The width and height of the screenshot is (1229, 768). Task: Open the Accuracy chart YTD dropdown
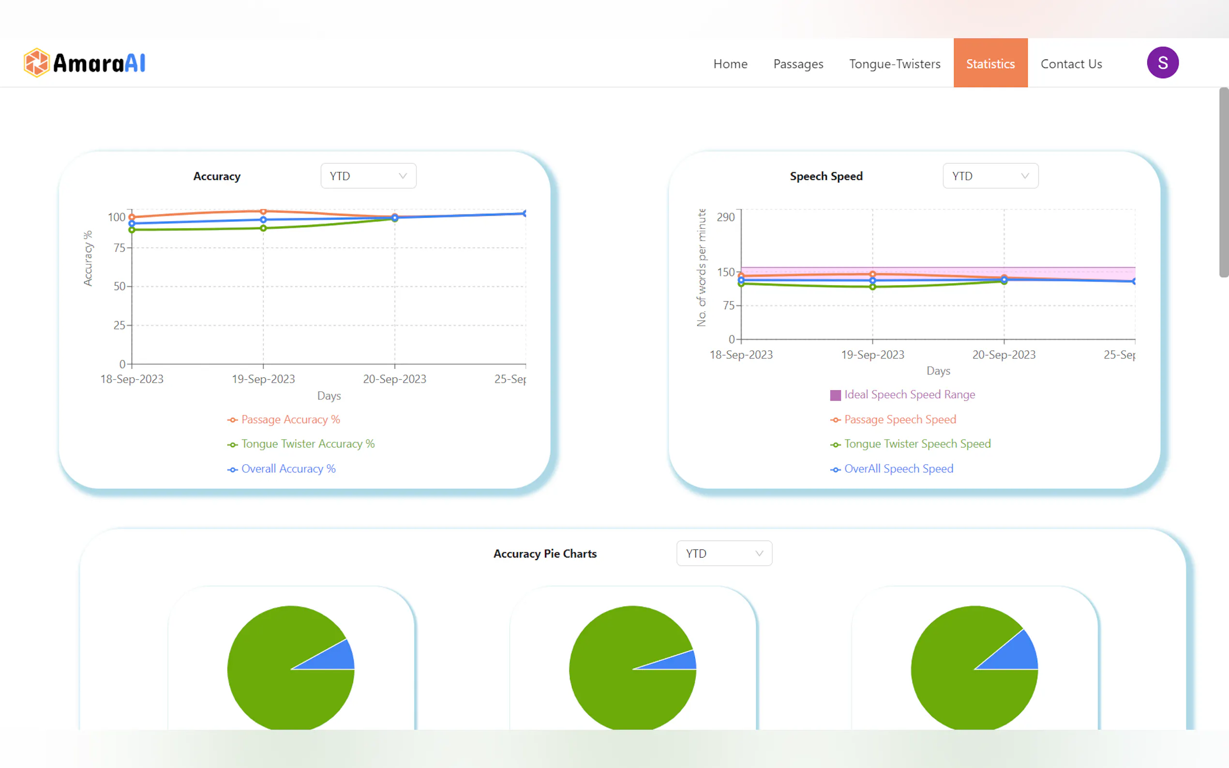pos(368,176)
